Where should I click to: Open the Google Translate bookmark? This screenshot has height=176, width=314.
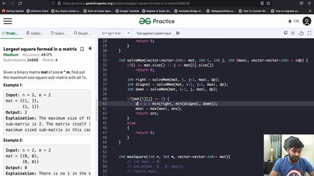point(128,11)
